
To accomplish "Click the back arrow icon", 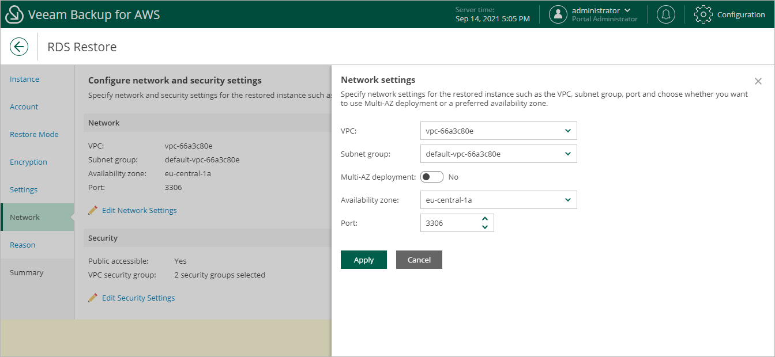I will 19,47.
